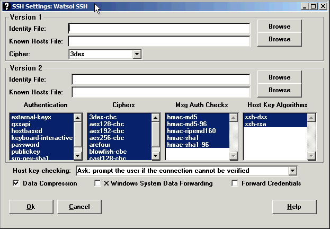Enable the Data Compression checkbox

(16, 183)
